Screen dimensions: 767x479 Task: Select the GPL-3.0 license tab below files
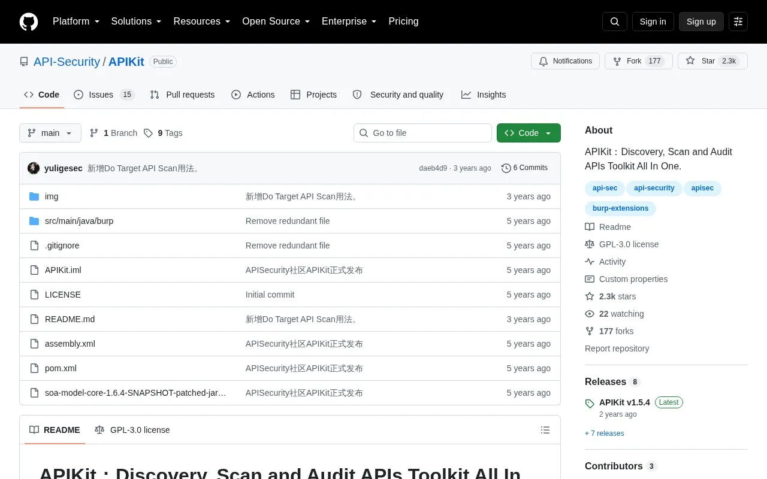click(x=132, y=430)
